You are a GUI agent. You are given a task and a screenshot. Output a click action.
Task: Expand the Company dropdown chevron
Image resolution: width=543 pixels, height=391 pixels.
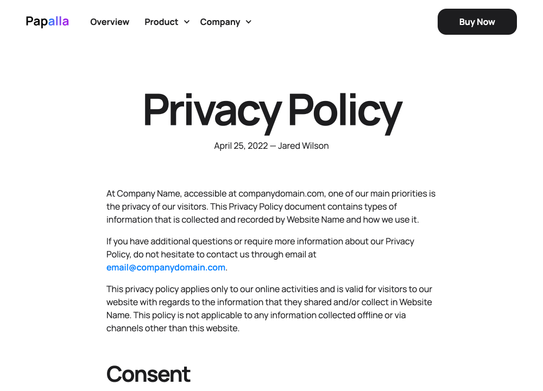[249, 22]
